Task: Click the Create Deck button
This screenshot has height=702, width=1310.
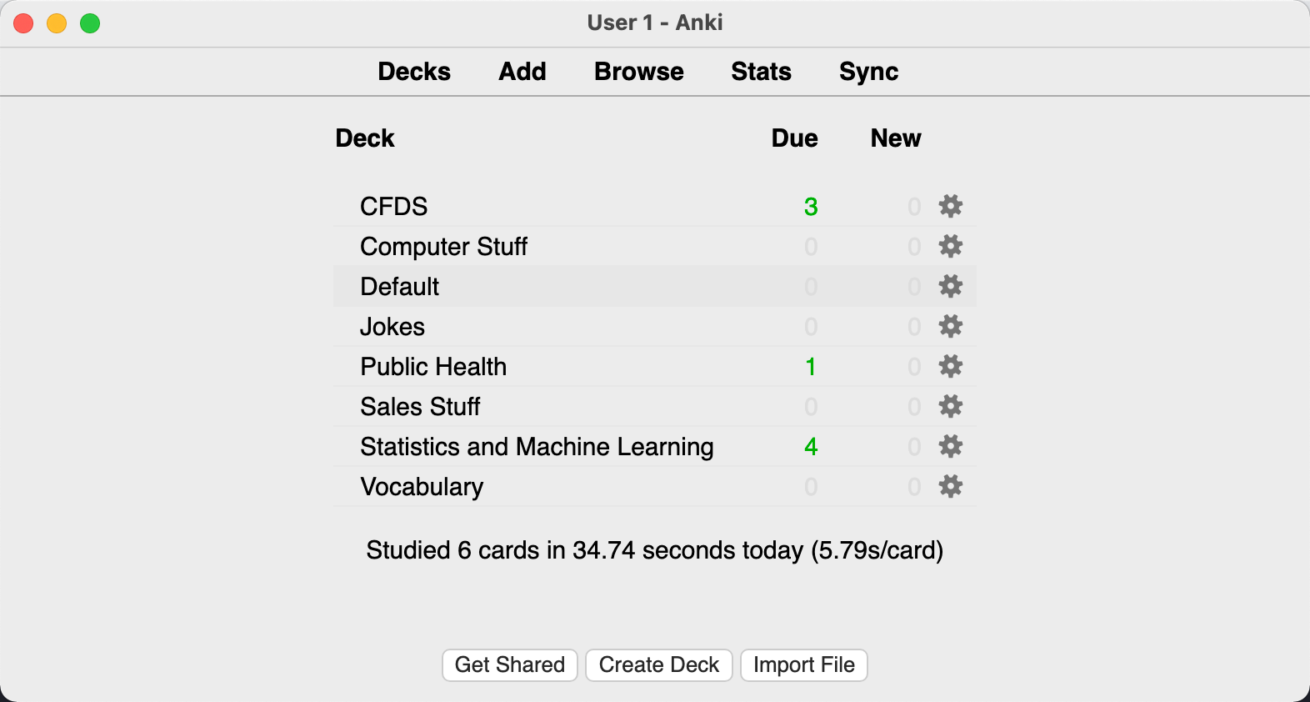Action: point(659,665)
